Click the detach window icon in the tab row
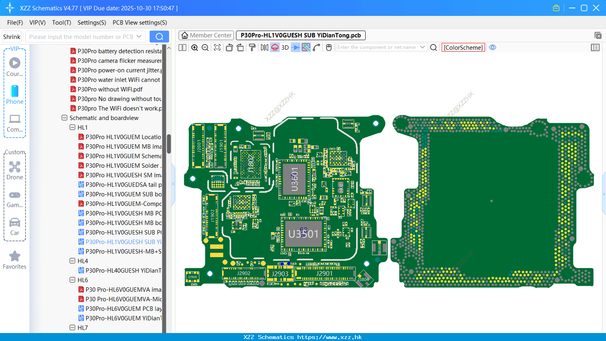 tap(598, 35)
